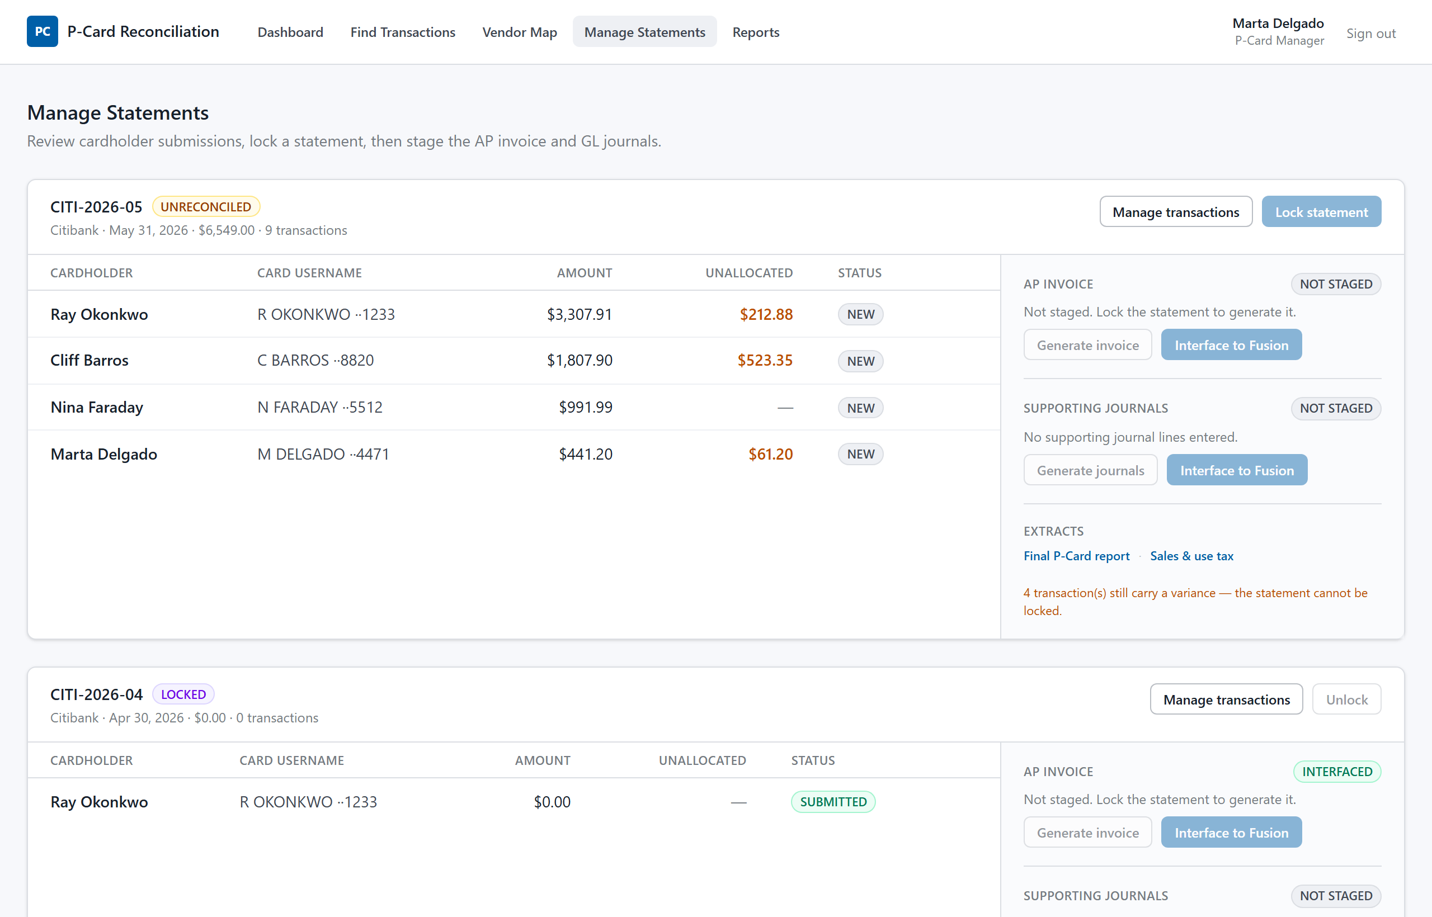
Task: Click the M DELGADO ··4471 card username
Action: click(x=323, y=453)
